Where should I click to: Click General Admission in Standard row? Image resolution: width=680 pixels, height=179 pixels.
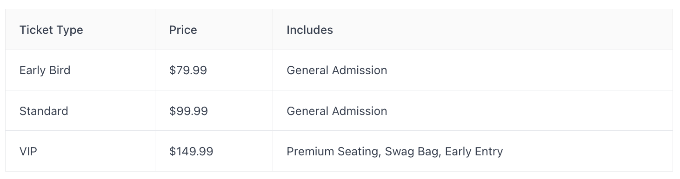tap(337, 111)
